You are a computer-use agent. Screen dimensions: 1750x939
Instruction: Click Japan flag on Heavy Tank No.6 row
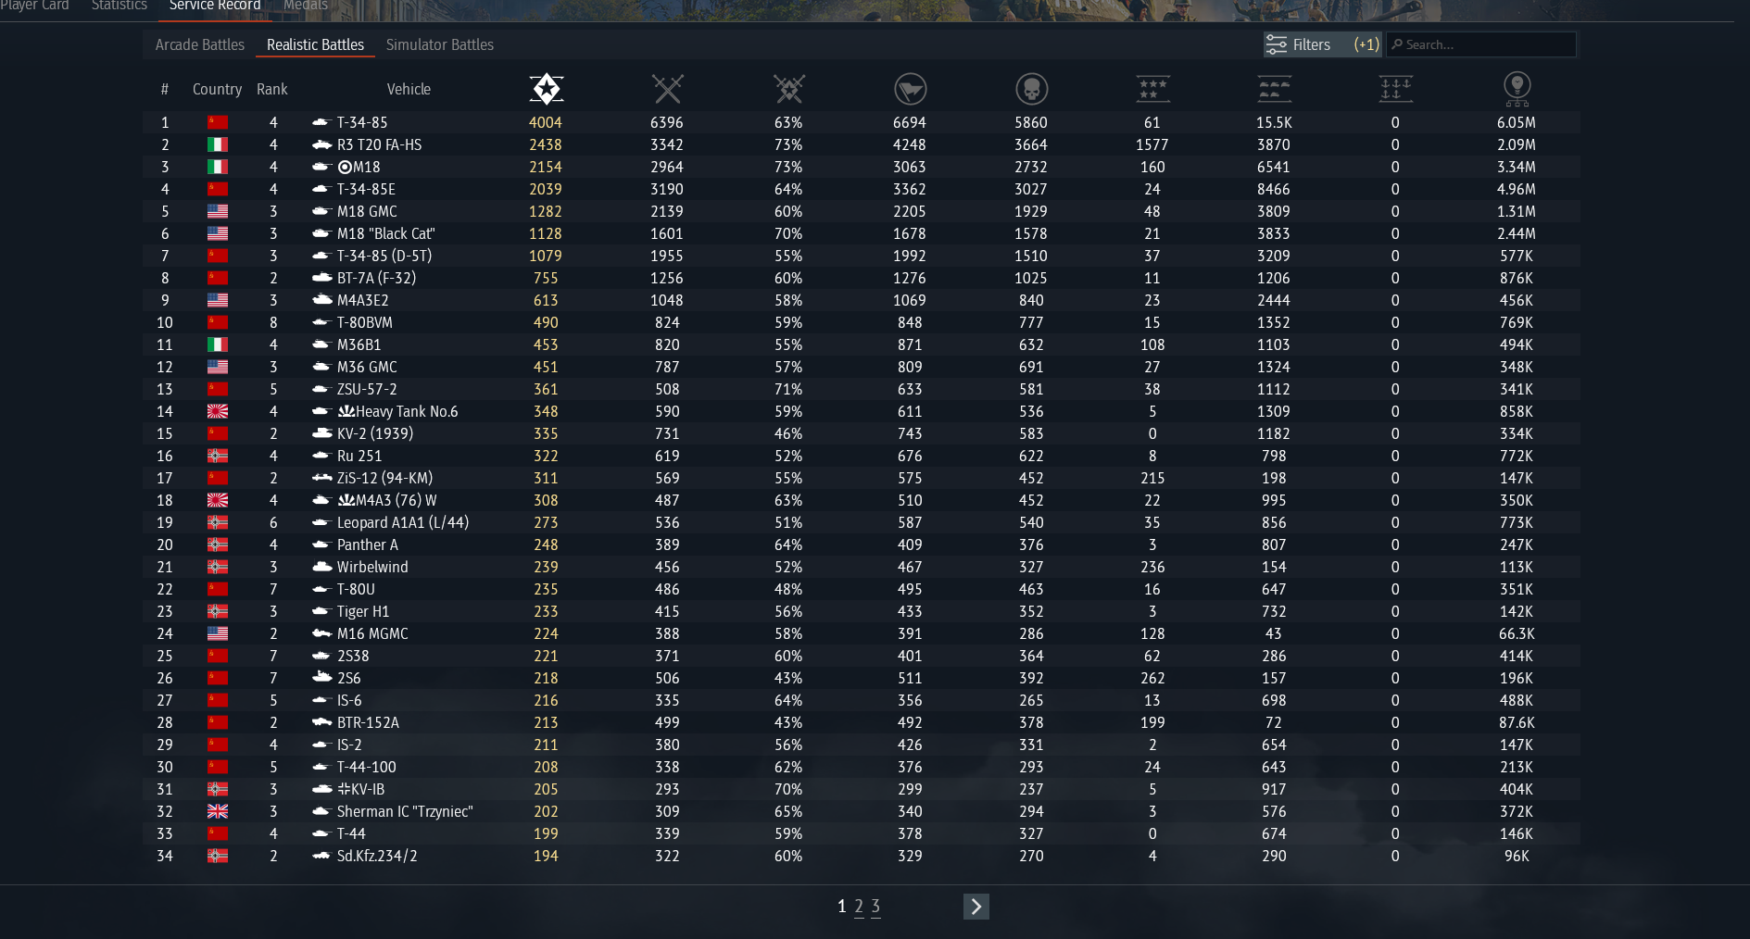tap(218, 411)
